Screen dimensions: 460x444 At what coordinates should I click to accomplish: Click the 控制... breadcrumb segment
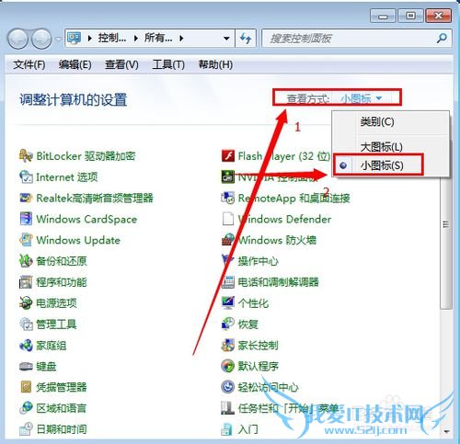pyautogui.click(x=112, y=39)
